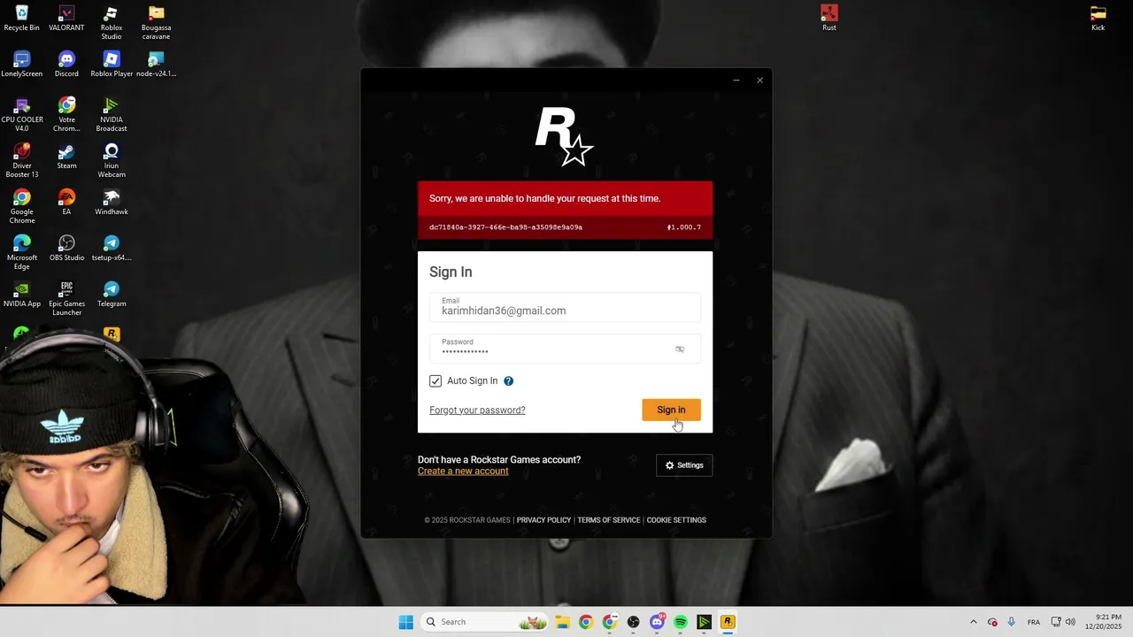Click the #1.000.7 error version text
1133x637 pixels.
[x=683, y=227]
